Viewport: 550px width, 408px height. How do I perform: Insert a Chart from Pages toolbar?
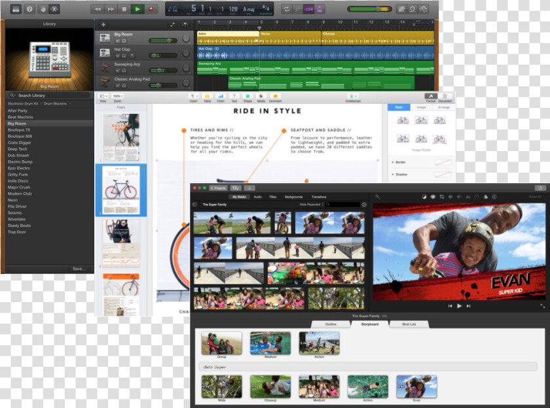(221, 98)
